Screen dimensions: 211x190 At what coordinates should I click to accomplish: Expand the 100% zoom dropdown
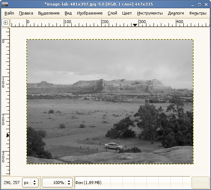click(x=69, y=183)
